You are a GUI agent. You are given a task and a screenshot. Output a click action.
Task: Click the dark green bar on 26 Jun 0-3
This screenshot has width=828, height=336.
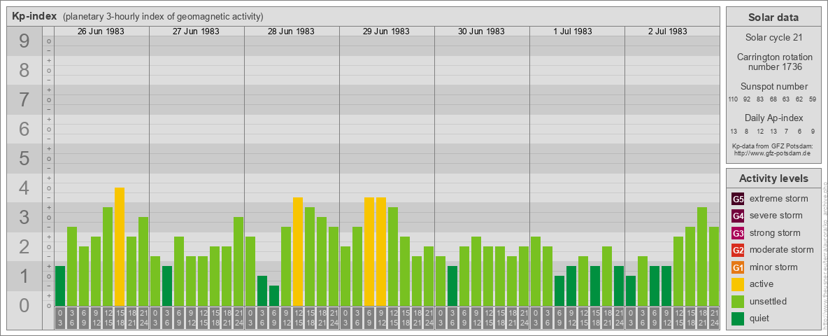coord(60,286)
